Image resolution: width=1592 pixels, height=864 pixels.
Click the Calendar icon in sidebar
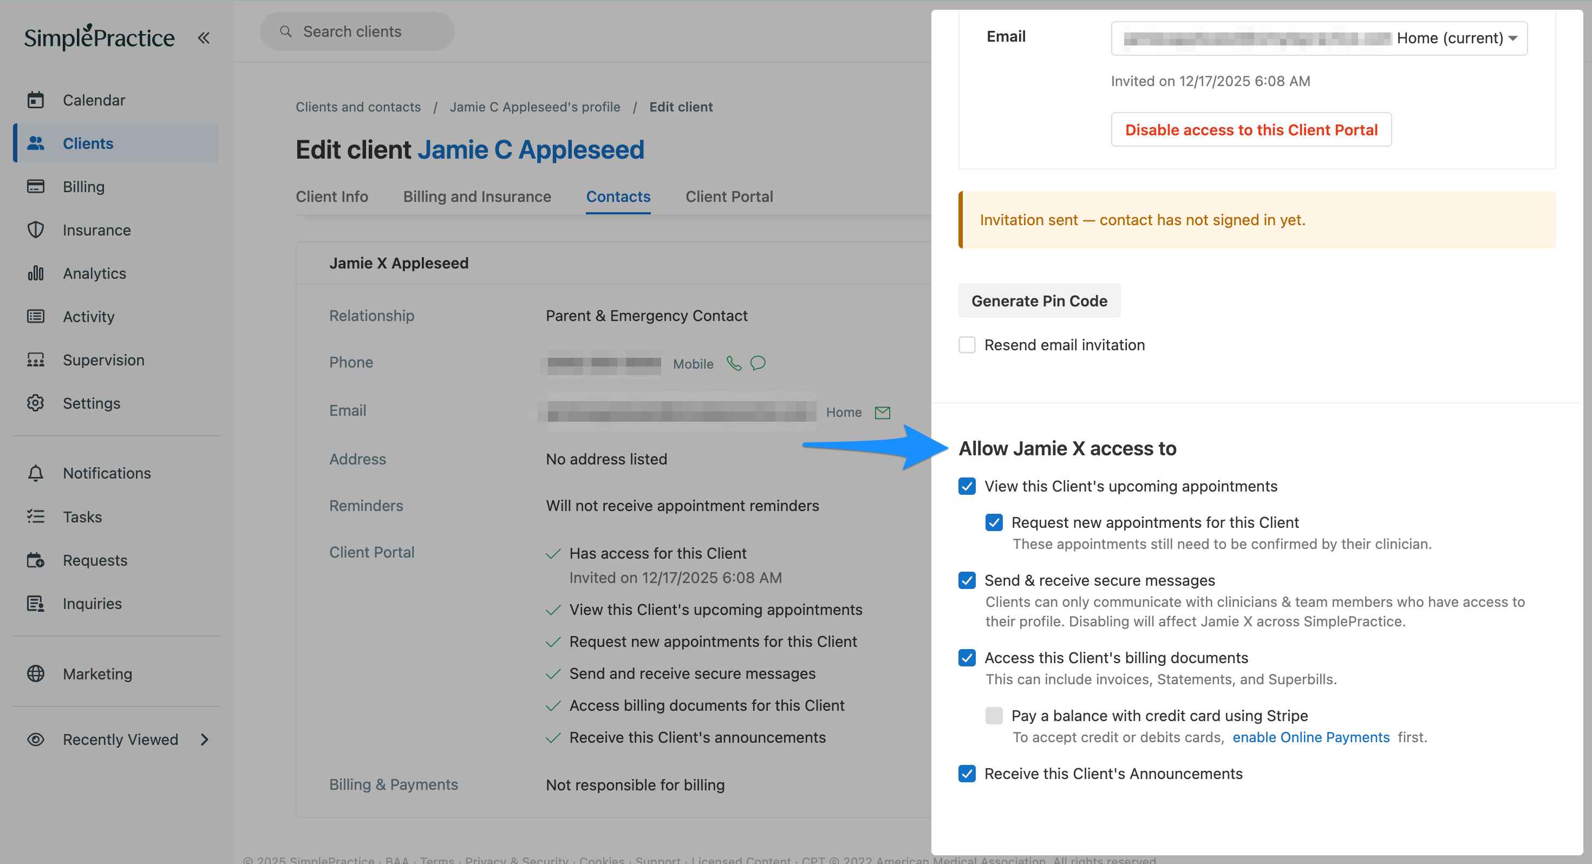pyautogui.click(x=36, y=100)
